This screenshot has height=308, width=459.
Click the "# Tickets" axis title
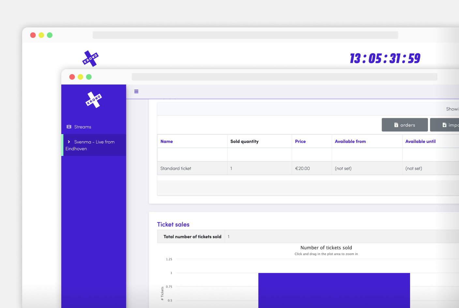[162, 293]
